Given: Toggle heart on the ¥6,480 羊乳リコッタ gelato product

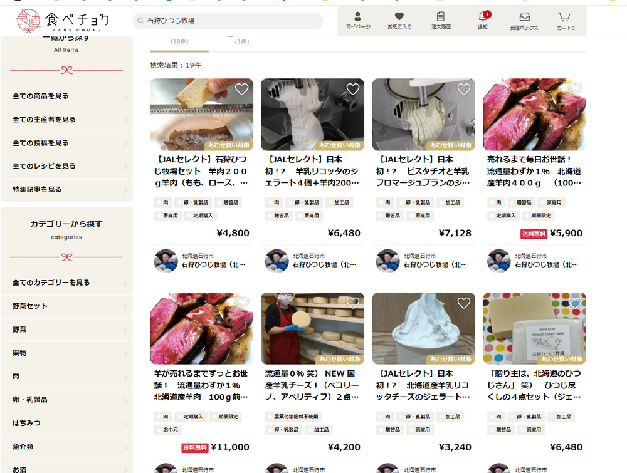Looking at the screenshot, I should [x=352, y=89].
